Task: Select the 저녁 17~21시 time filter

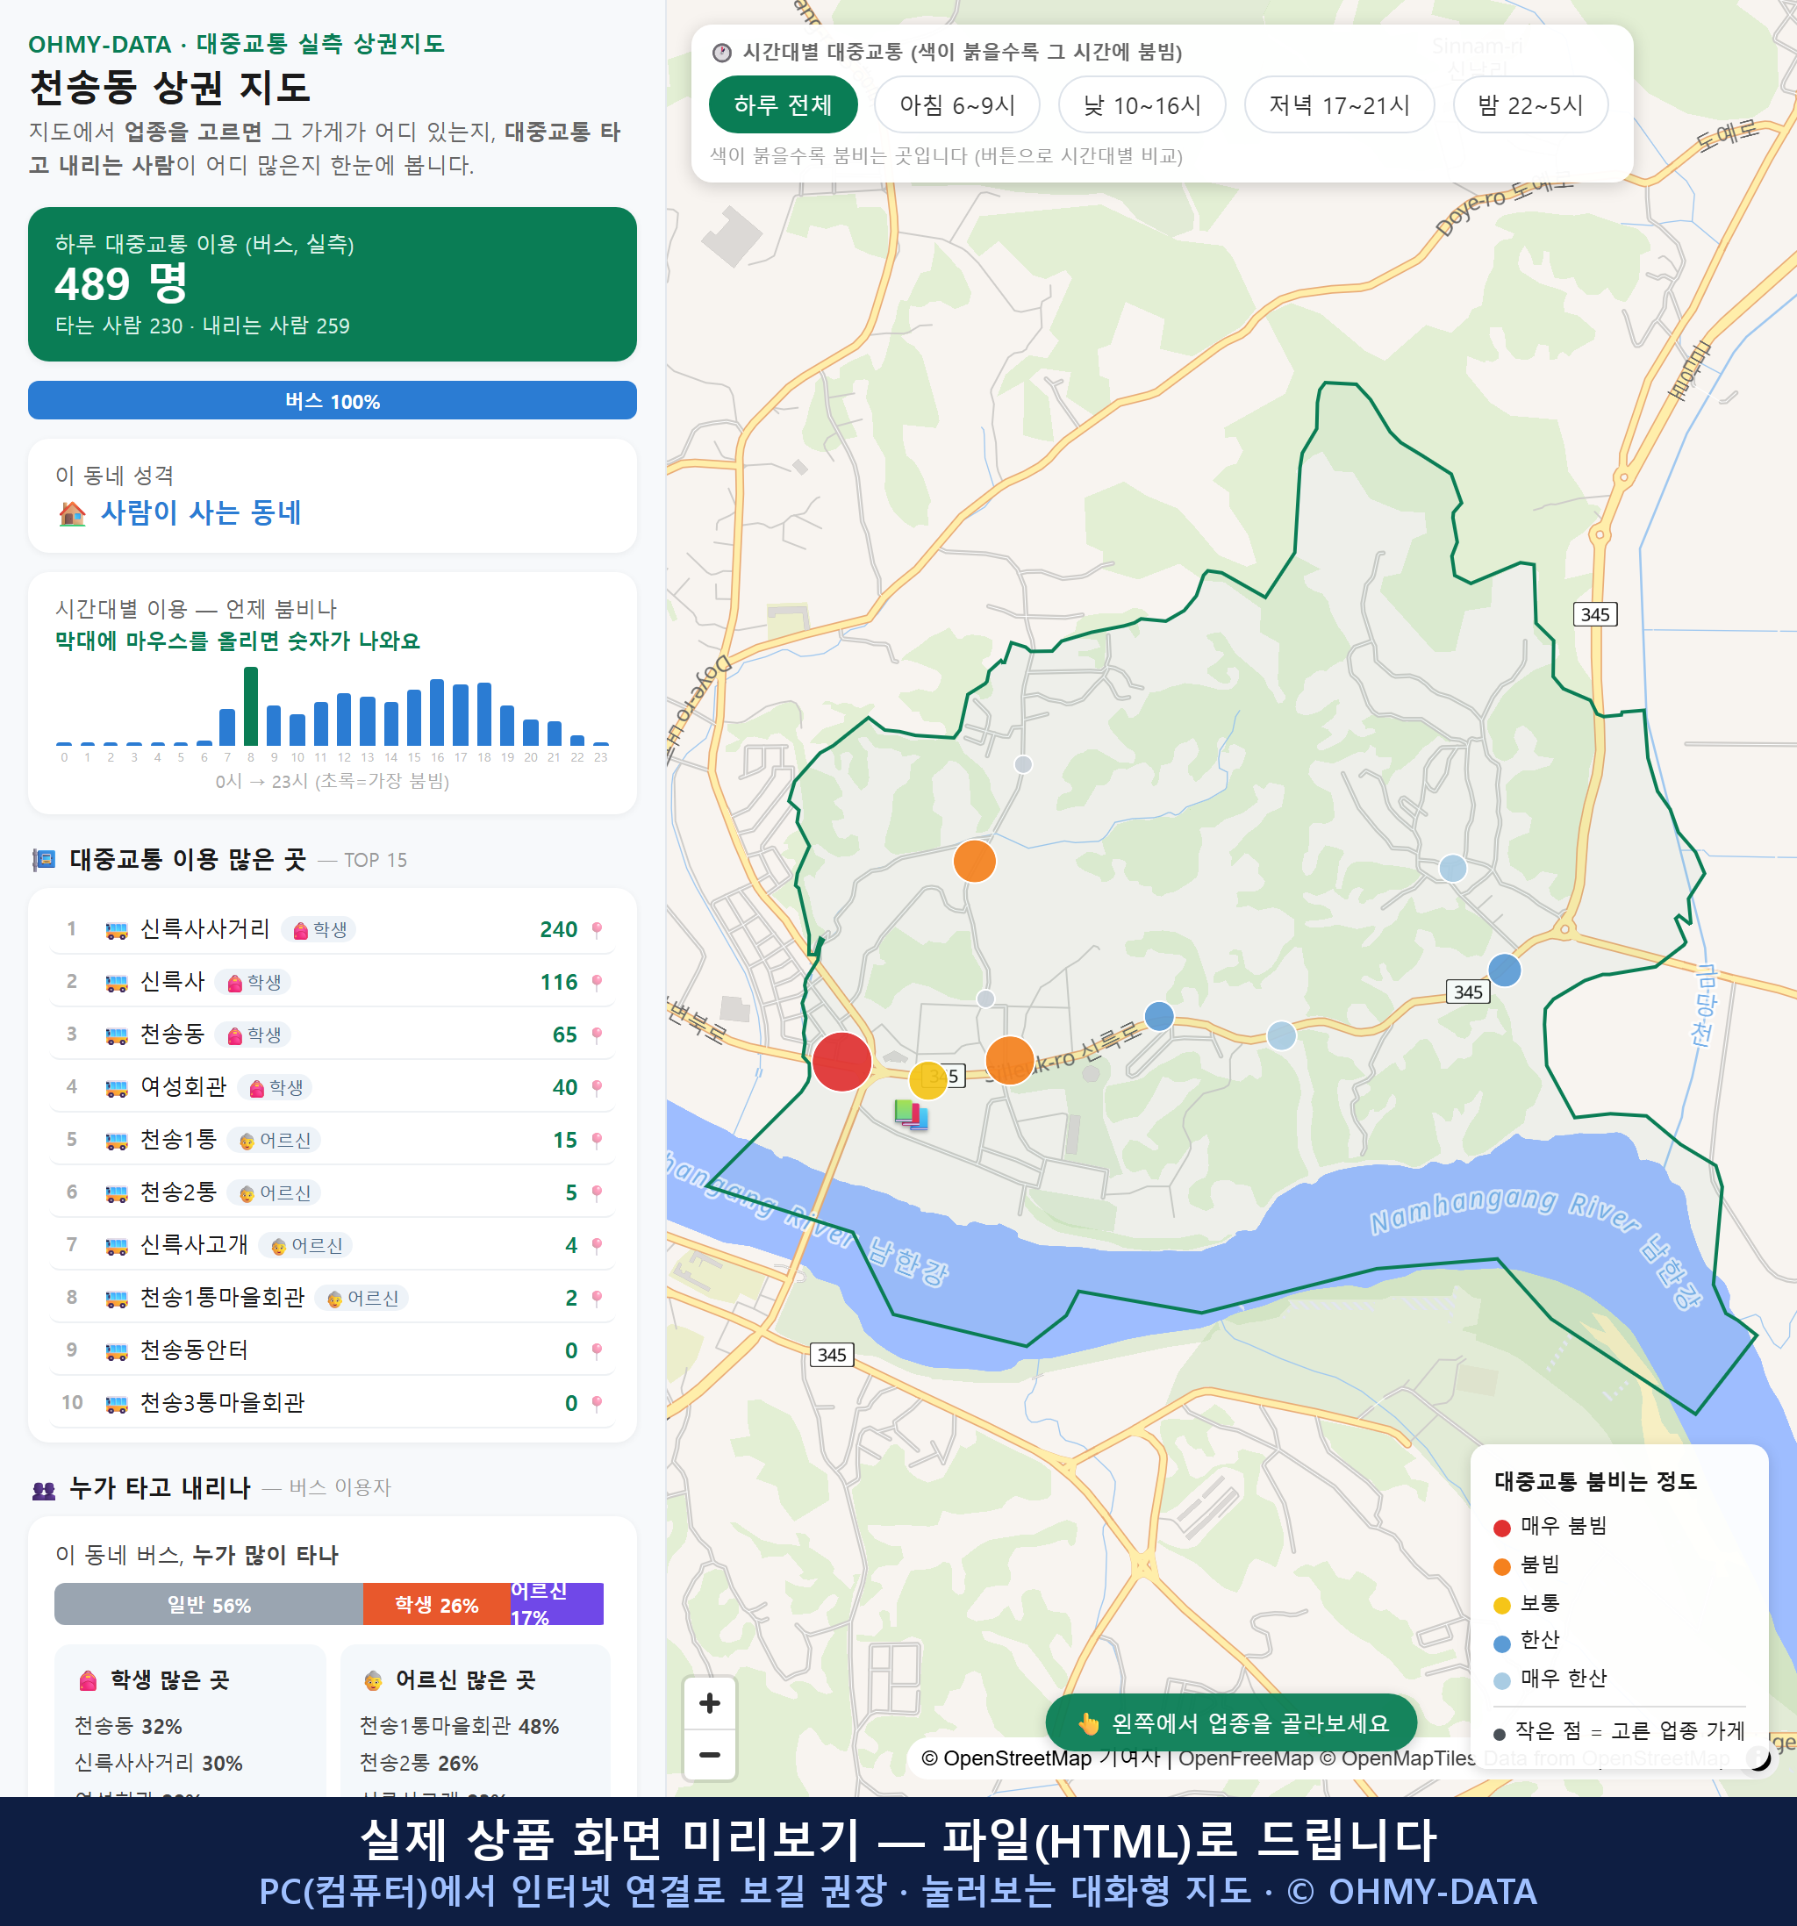Action: pyautogui.click(x=1339, y=104)
